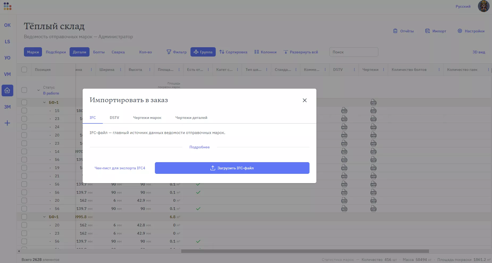Select checkbox for Статус В работе group
The height and width of the screenshot is (263, 492).
[x=24, y=90]
